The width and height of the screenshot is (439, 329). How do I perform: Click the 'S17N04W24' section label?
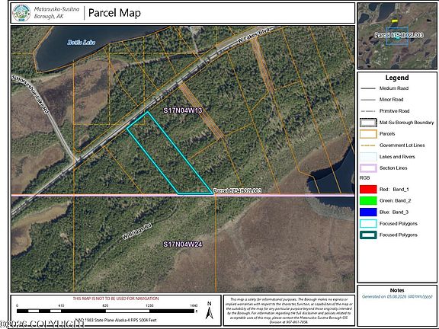click(183, 244)
